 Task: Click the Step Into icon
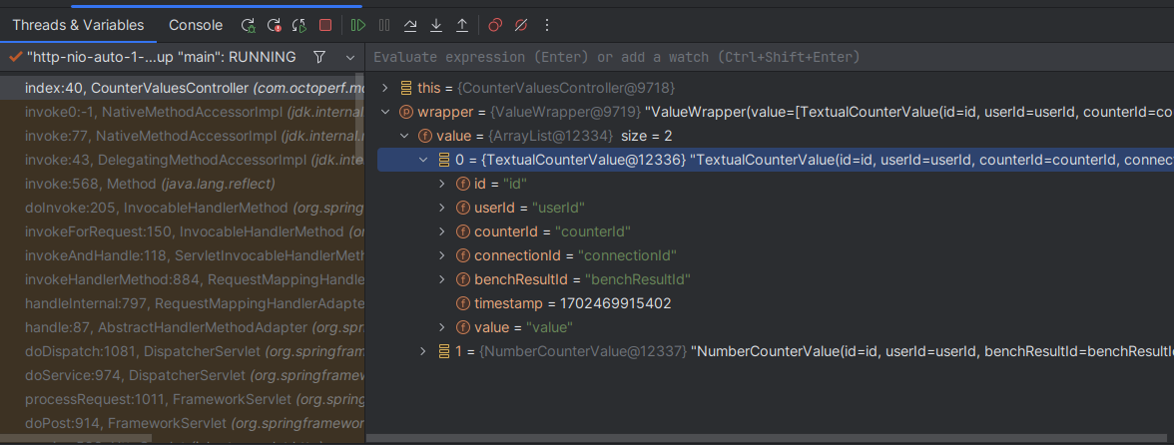435,25
